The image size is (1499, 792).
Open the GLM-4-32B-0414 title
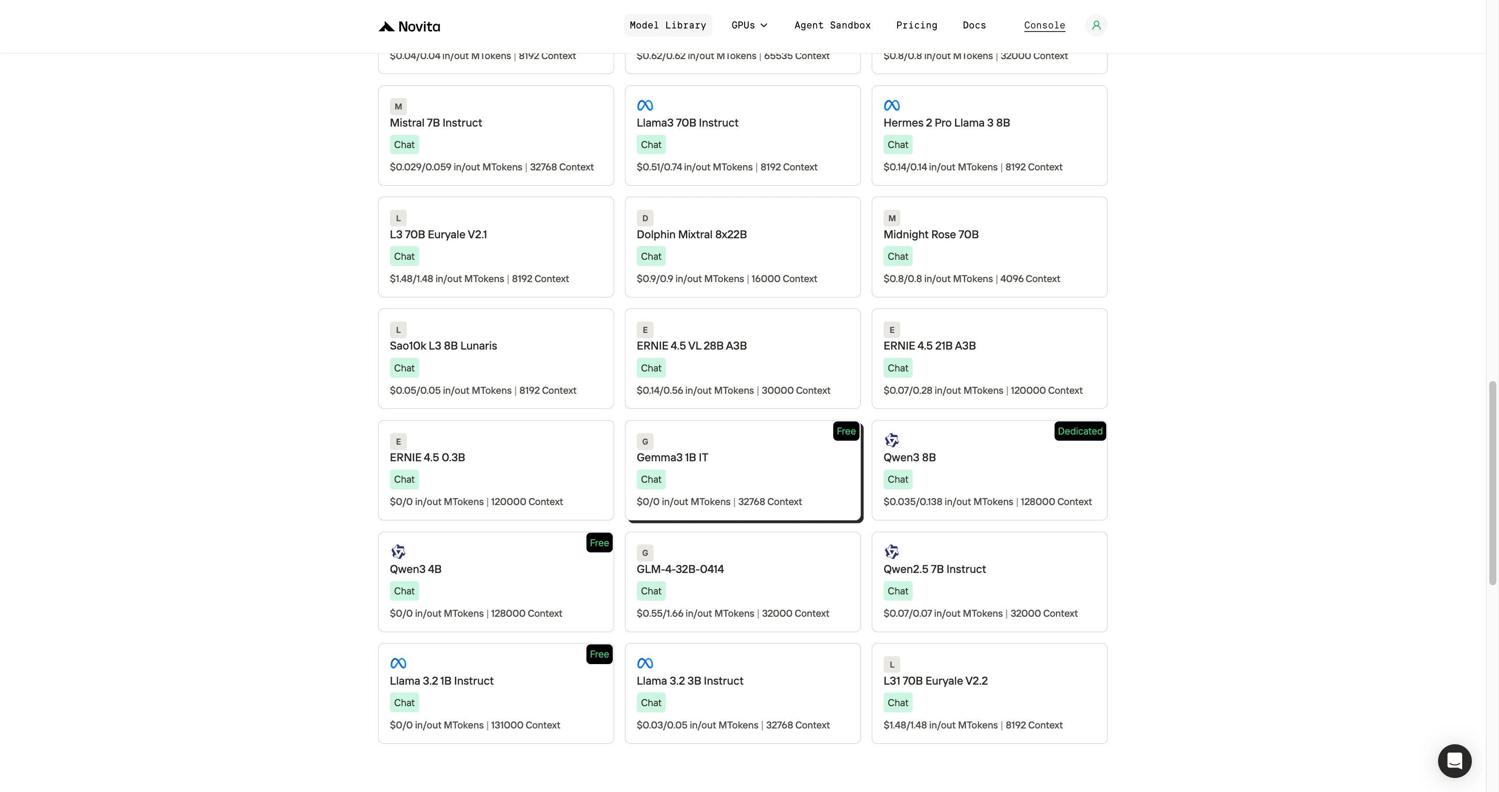pyautogui.click(x=680, y=569)
